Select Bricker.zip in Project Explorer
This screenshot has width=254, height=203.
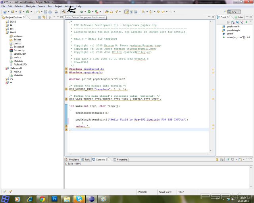pyautogui.click(x=19, y=50)
